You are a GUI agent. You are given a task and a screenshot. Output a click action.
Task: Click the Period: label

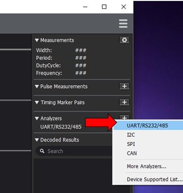tap(44, 58)
